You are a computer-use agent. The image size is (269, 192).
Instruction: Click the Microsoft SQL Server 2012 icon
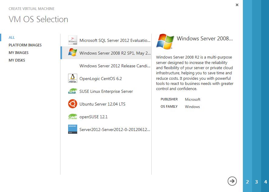[x=73, y=40]
